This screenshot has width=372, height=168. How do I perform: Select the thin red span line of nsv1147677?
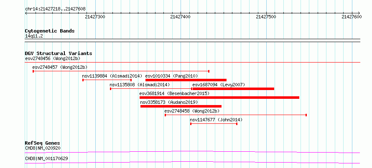pyautogui.click(x=214, y=124)
